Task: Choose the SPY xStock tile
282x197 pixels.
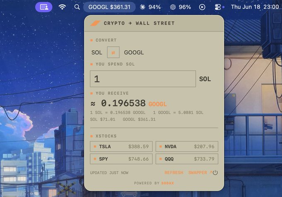Action: (121, 159)
